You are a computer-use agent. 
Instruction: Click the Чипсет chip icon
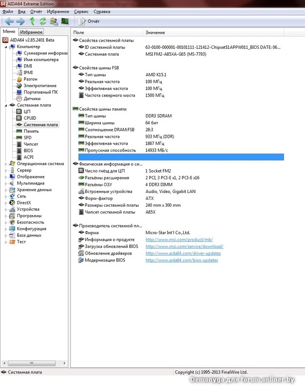19,144
